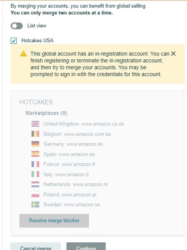187x250 pixels.
Task: Click the Italy flag icon
Action: [x=35, y=174]
